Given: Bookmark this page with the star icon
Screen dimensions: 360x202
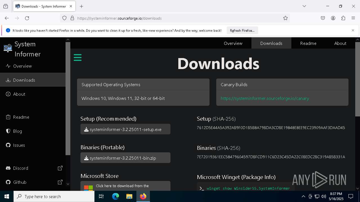Looking at the screenshot, I should [285, 18].
